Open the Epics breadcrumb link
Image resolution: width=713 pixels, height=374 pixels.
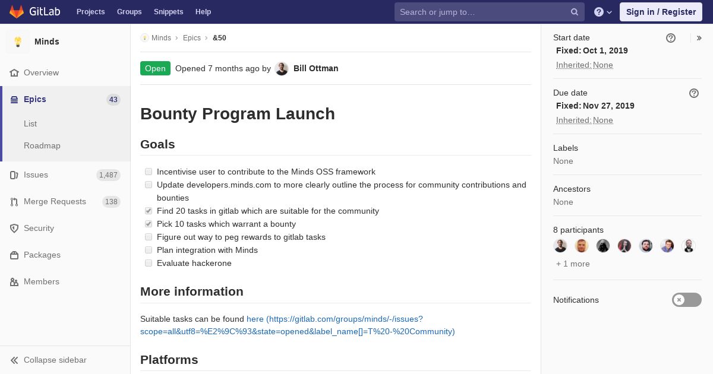(192, 38)
